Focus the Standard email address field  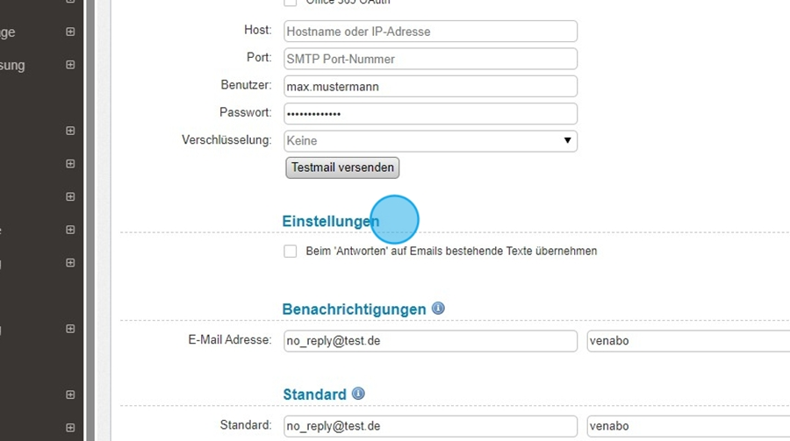coord(430,426)
